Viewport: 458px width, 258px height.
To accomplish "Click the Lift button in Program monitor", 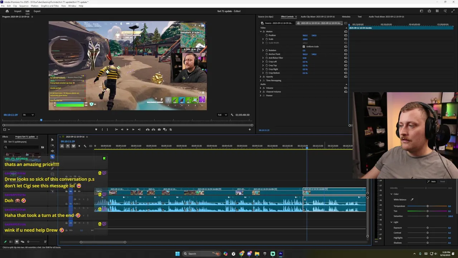I will [147, 129].
